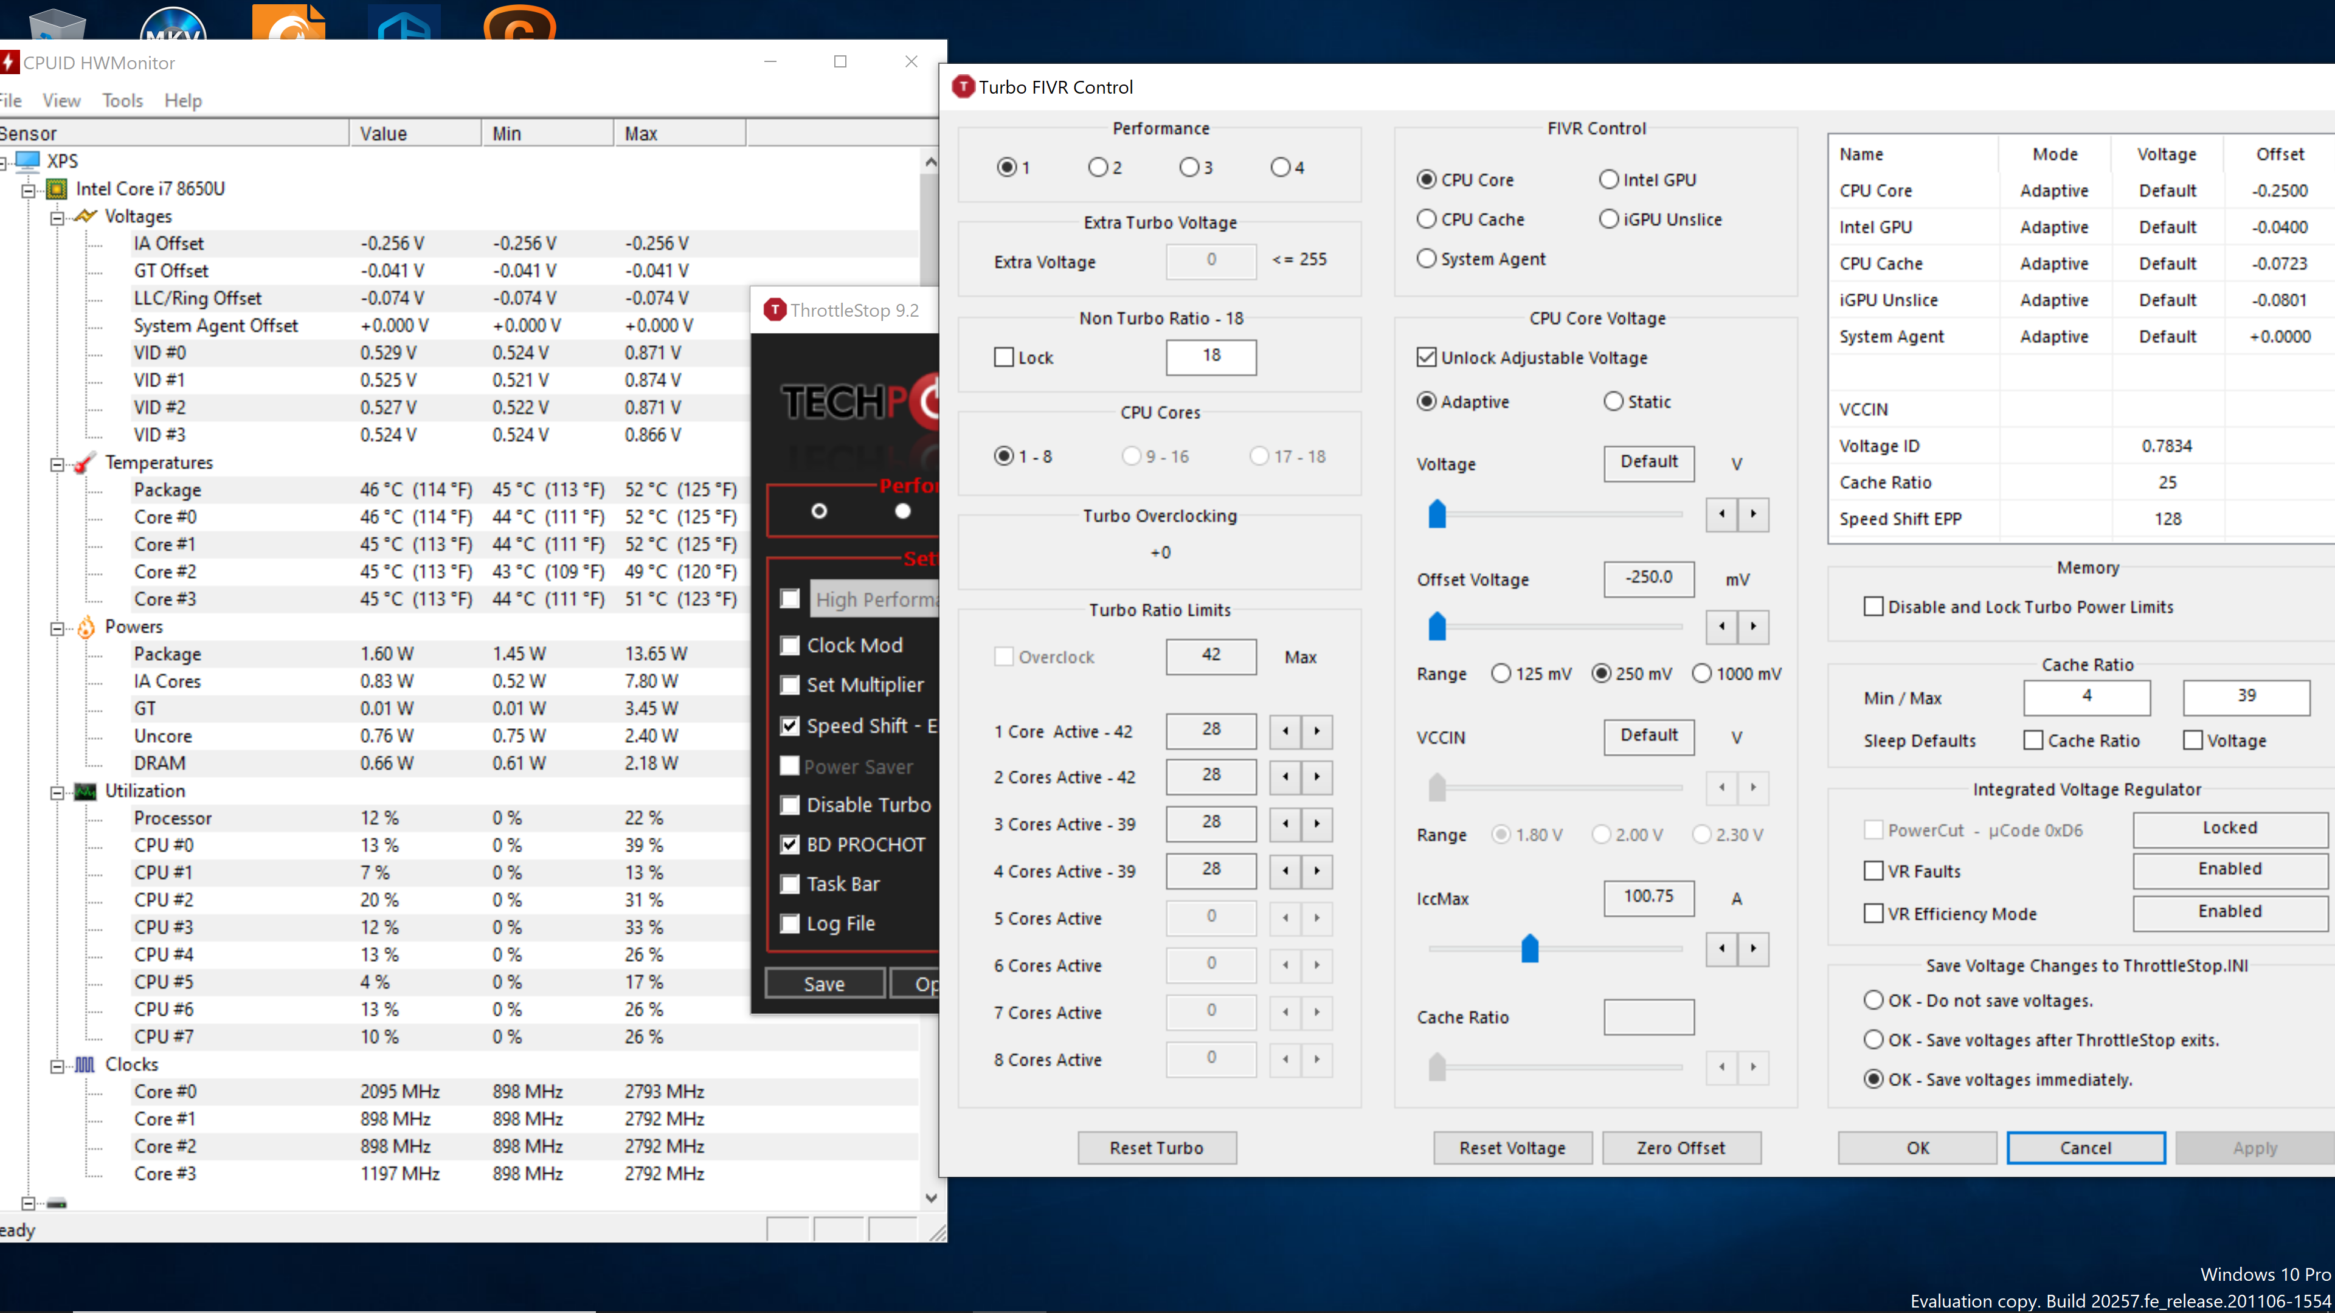The image size is (2335, 1313).
Task: Collapse the Intel Core i7 8650U node
Action: pos(28,190)
